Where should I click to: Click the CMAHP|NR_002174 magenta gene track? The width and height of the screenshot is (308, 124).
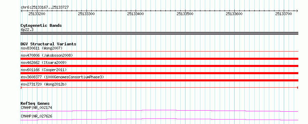160,111
